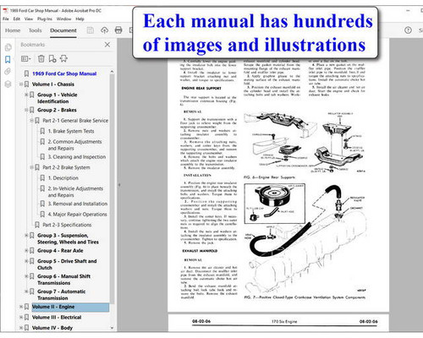Expand Group 4 - Rear Axle
The image size is (423, 338).
point(26,251)
